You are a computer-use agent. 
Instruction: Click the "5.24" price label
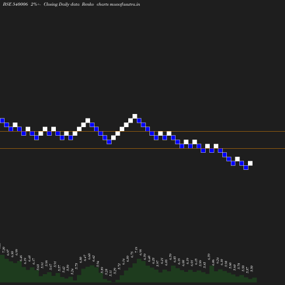72,272
